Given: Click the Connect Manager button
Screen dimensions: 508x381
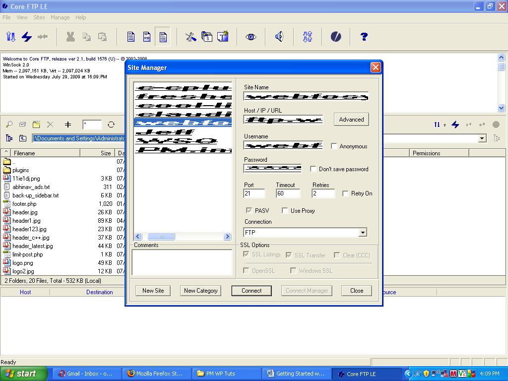Looking at the screenshot, I should tap(307, 291).
